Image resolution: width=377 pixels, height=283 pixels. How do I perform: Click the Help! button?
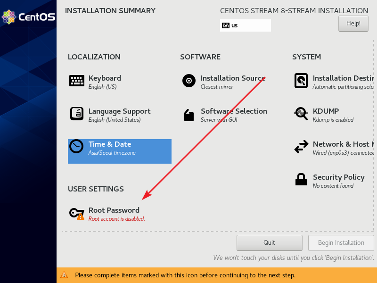pos(353,24)
